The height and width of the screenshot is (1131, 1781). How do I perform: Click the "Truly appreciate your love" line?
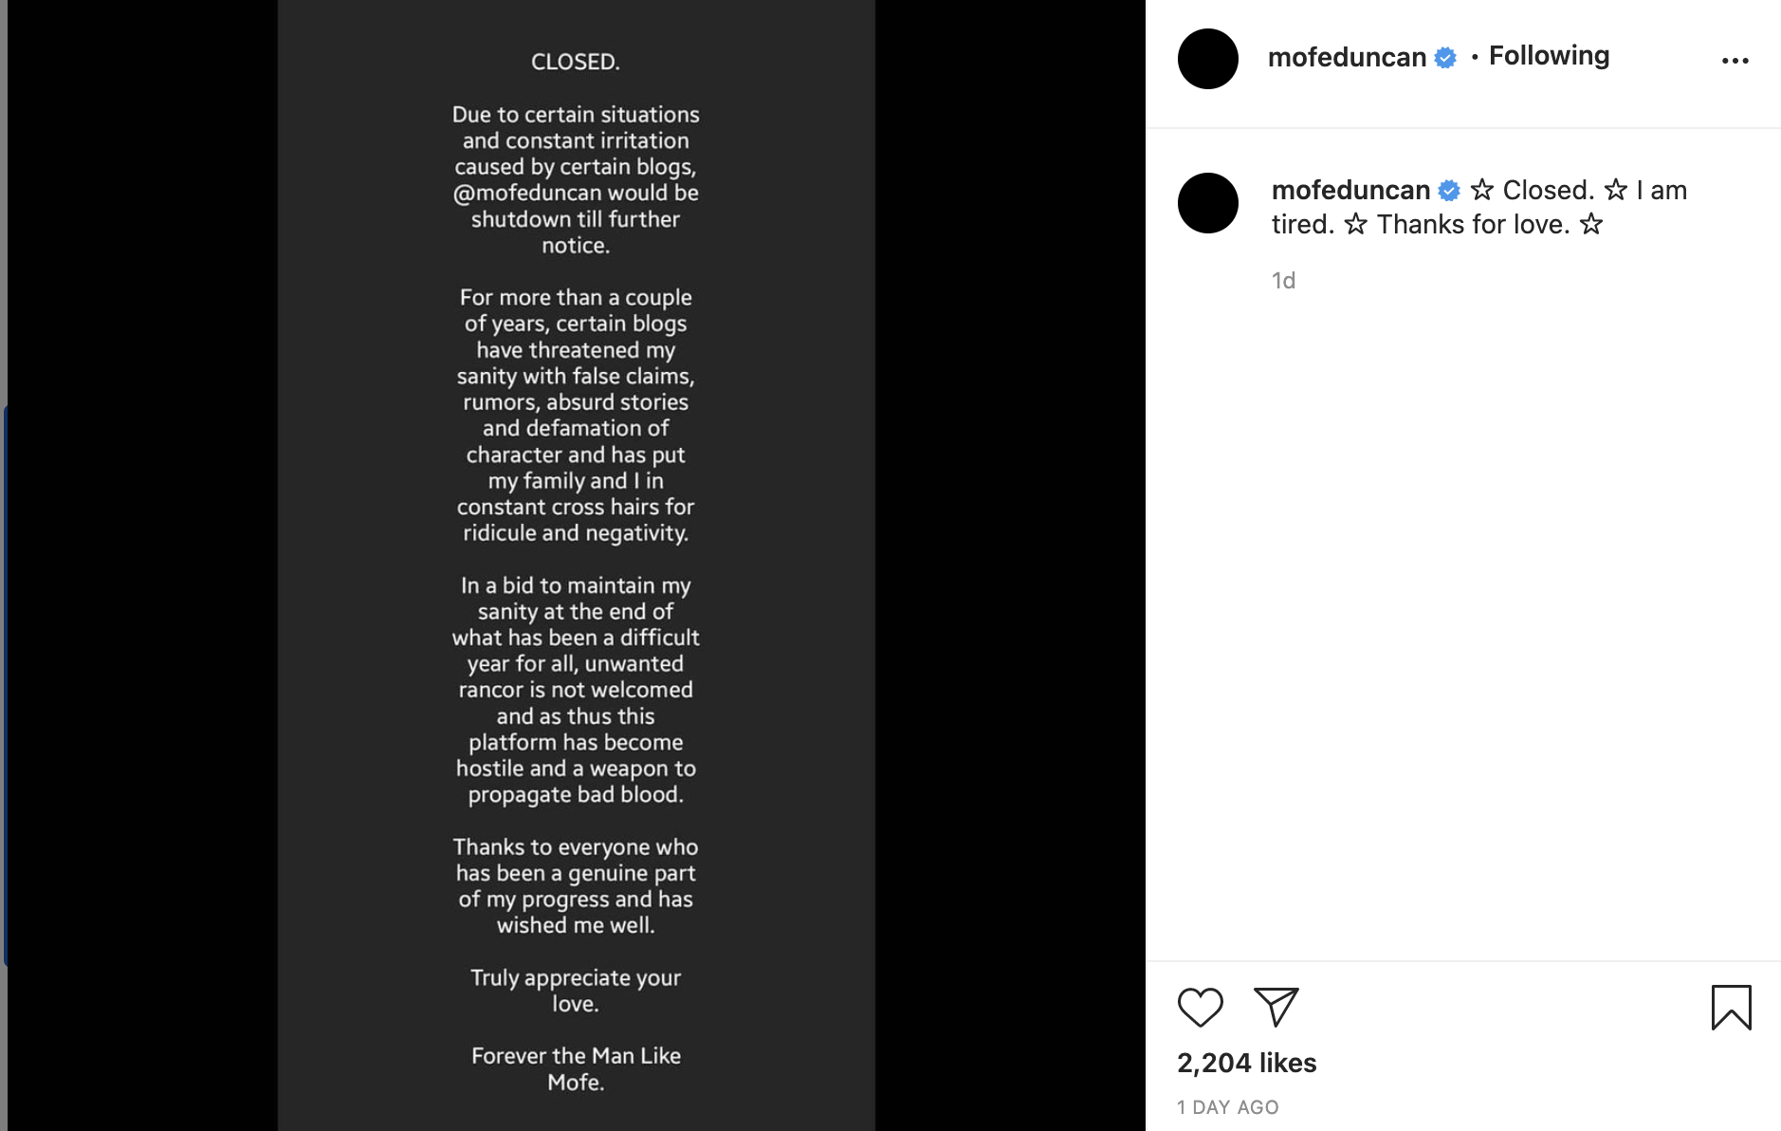tap(576, 990)
